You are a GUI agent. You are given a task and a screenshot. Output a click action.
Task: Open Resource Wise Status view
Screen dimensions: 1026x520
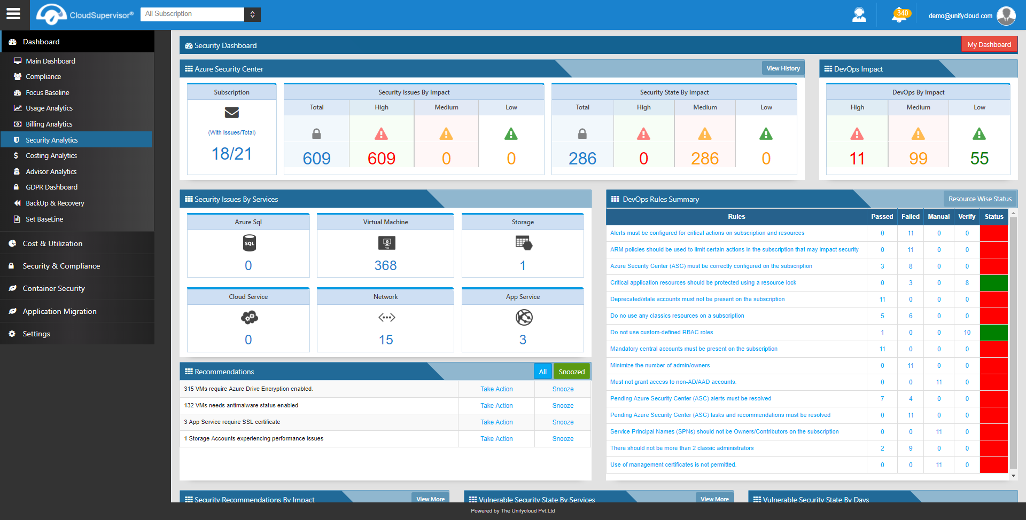pyautogui.click(x=980, y=199)
